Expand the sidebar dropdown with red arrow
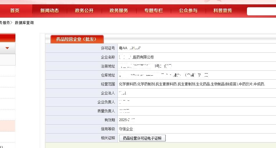The width and height of the screenshot is (276, 148). [7, 48]
